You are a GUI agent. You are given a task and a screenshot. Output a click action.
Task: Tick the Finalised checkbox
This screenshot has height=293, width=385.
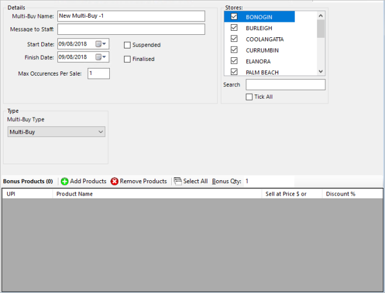pos(127,59)
